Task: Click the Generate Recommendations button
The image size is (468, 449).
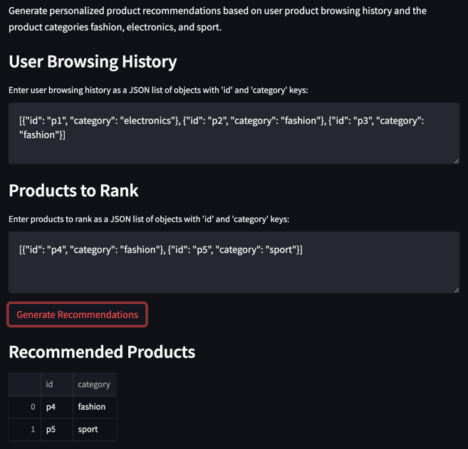Action: point(77,315)
